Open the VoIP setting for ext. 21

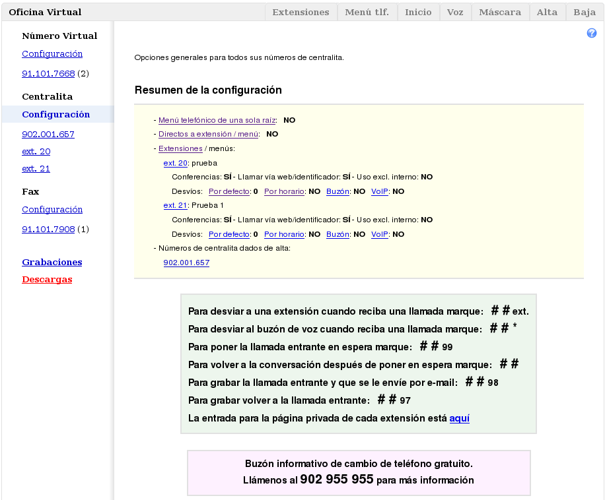pyautogui.click(x=379, y=234)
